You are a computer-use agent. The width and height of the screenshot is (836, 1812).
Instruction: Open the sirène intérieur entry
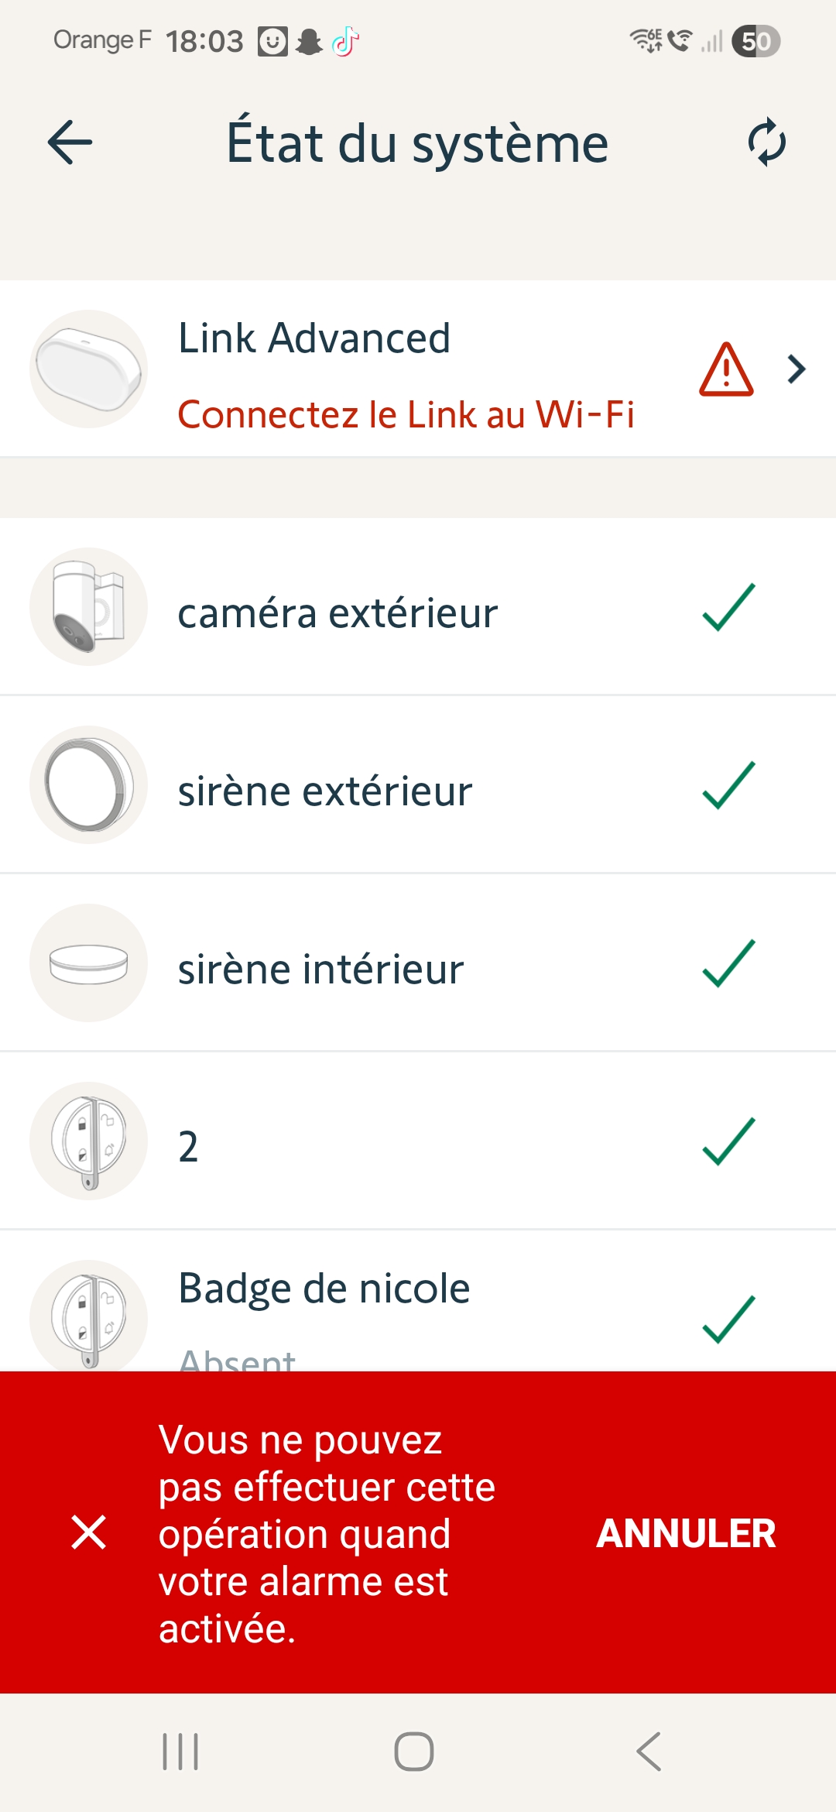pyautogui.click(x=320, y=969)
